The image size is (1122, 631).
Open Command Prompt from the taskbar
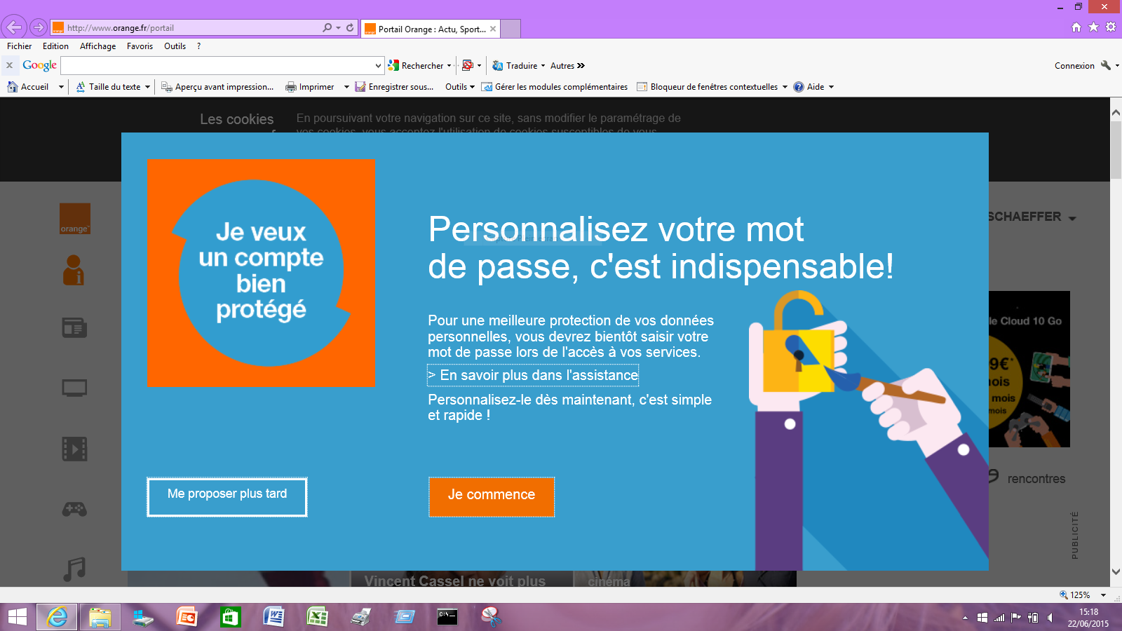[447, 617]
